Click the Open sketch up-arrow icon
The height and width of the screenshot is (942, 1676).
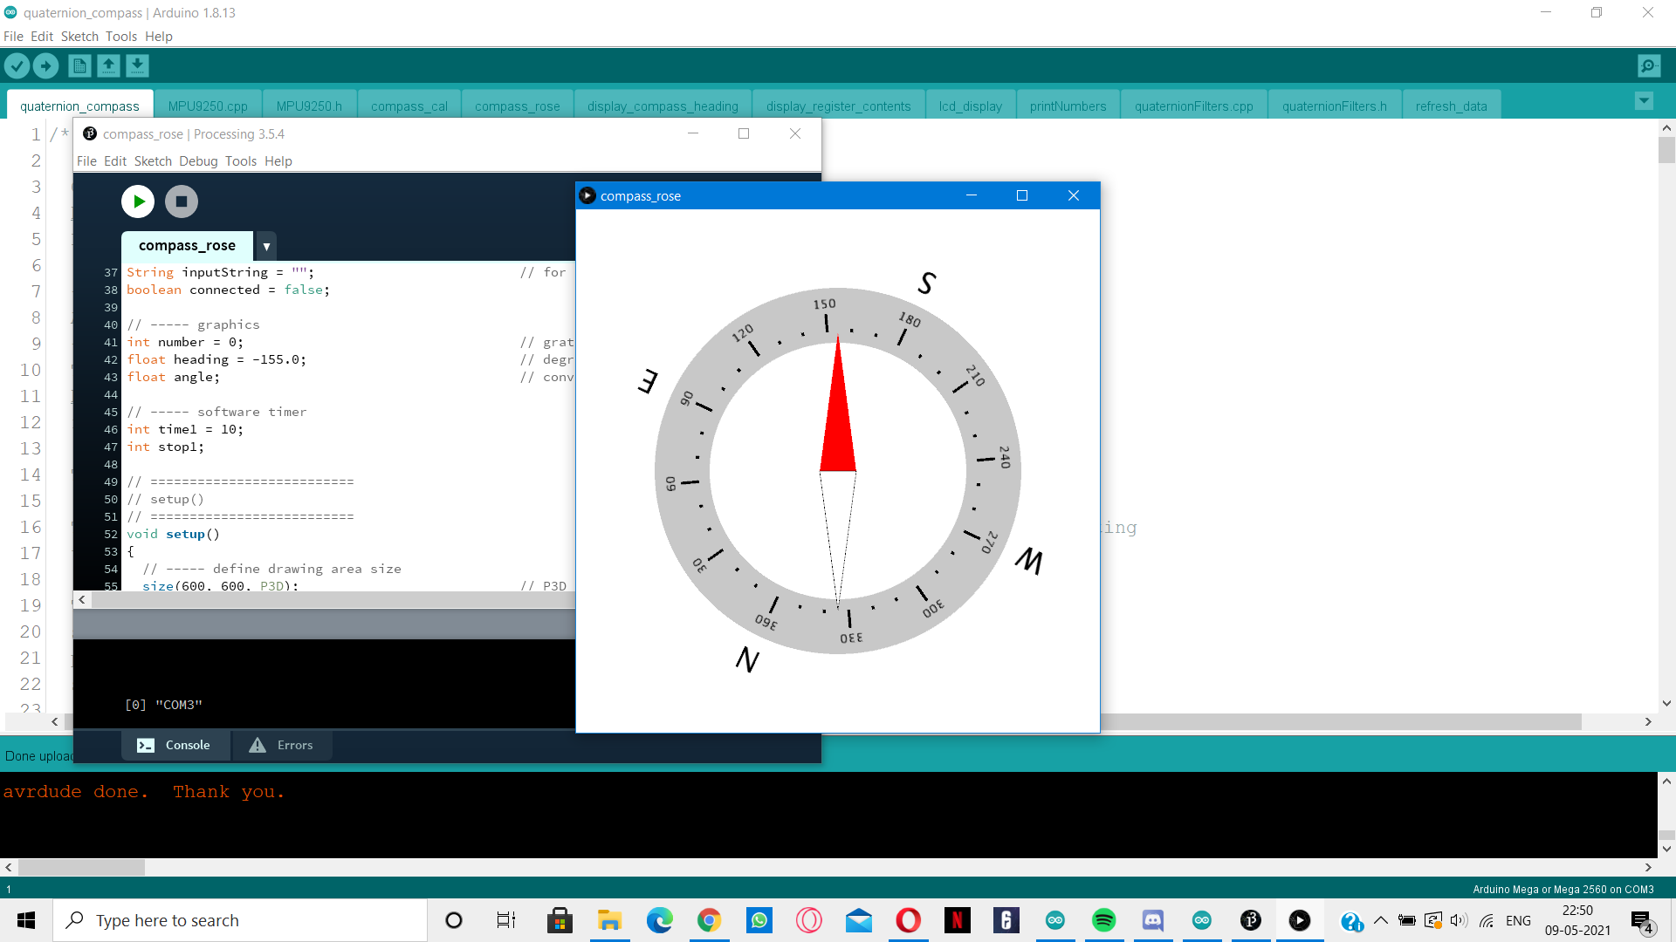pyautogui.click(x=108, y=65)
